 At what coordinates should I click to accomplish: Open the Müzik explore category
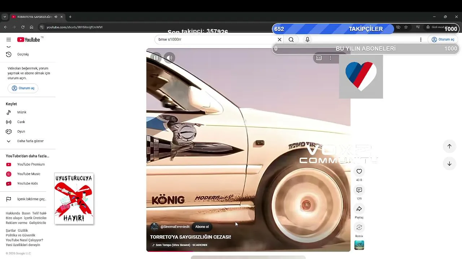22,112
